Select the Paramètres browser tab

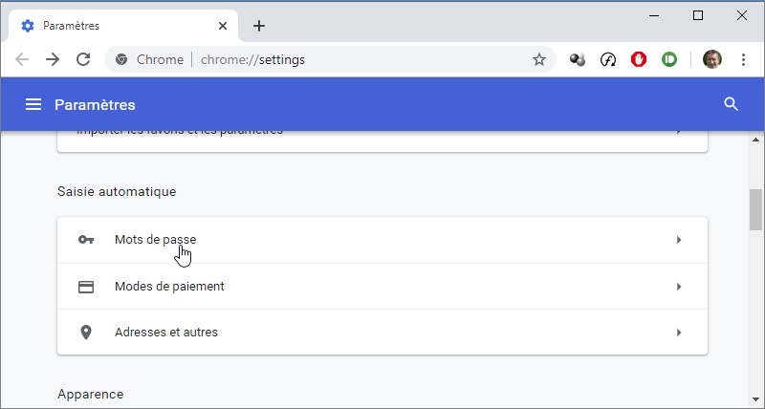tap(115, 26)
